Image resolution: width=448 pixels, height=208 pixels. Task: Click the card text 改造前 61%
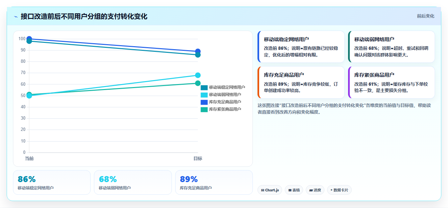pos(366,84)
